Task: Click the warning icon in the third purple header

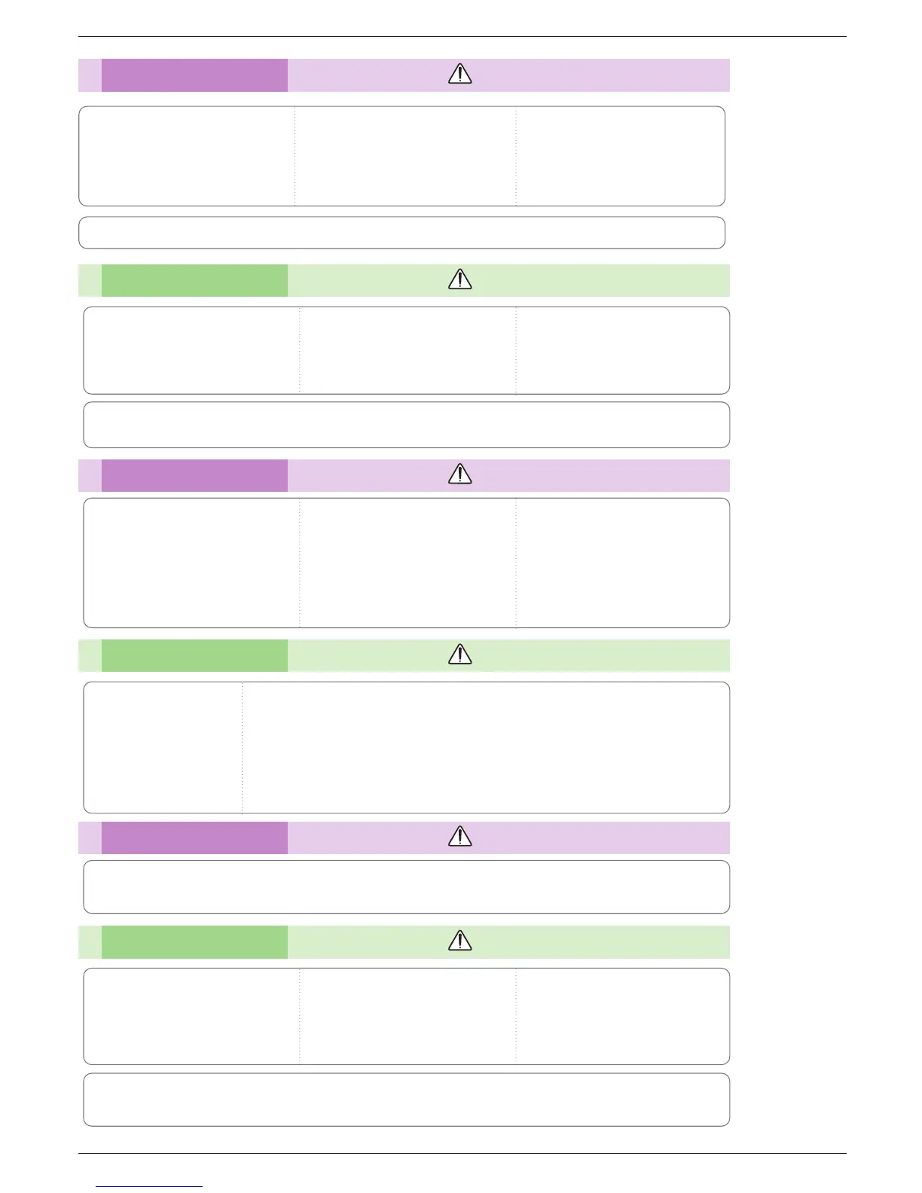Action: 459,836
